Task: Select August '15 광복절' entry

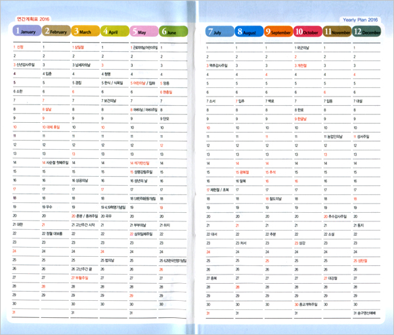Action: (x=242, y=172)
